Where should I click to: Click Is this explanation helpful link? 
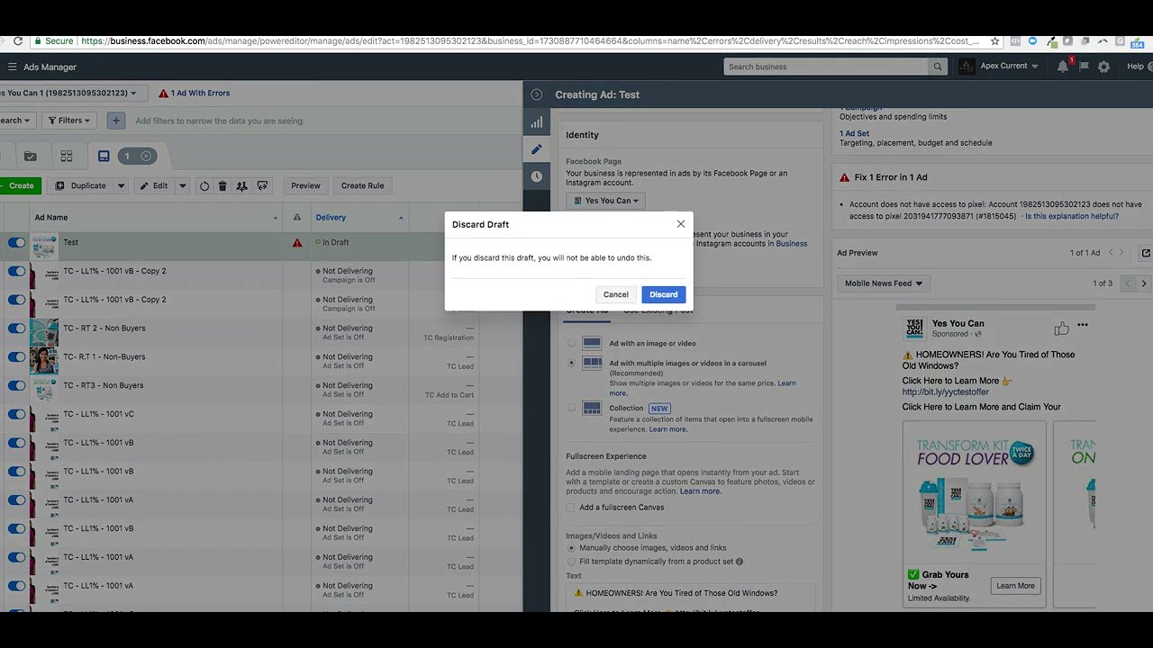tap(1072, 216)
